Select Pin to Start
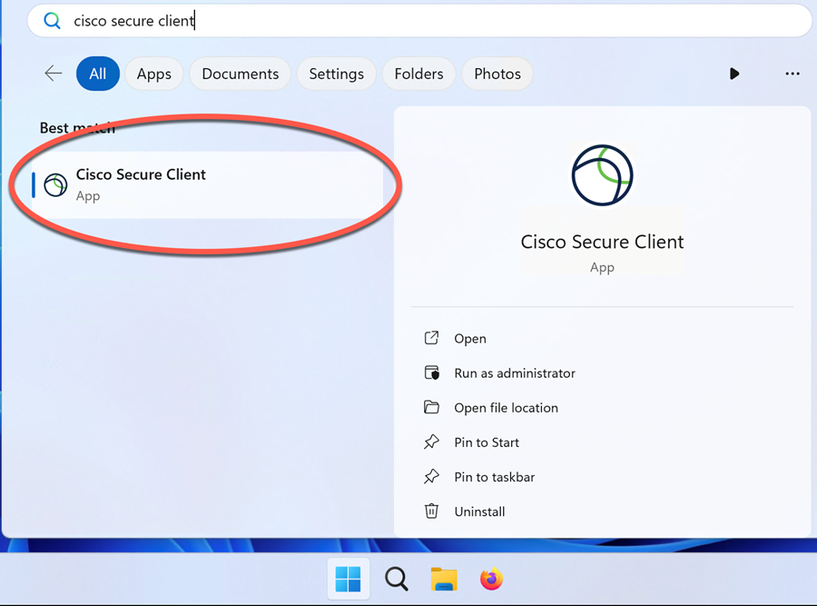This screenshot has width=817, height=606. (x=487, y=442)
